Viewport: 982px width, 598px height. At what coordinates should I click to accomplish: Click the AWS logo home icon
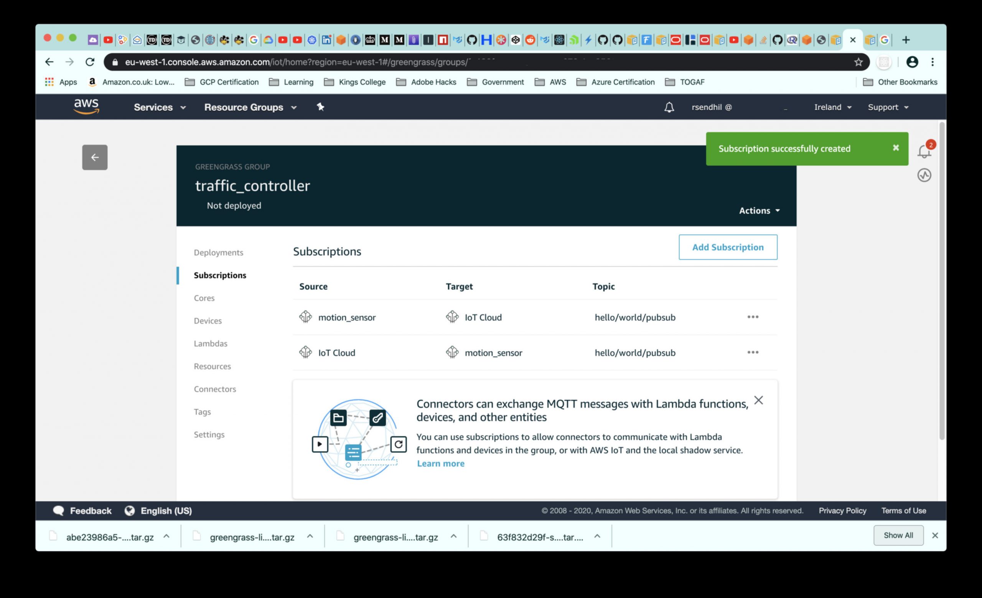(x=86, y=106)
